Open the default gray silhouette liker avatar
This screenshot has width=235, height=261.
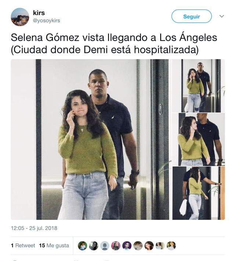coord(105,246)
